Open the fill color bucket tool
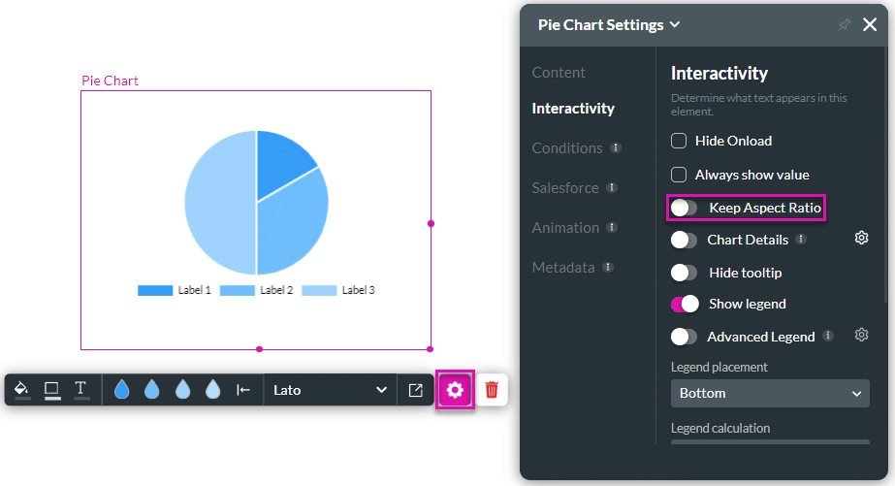Screen dimensions: 895x486 (21, 390)
